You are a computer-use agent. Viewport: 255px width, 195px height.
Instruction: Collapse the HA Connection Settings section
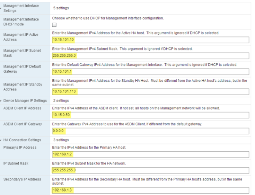pos(2,140)
